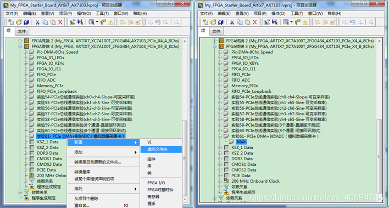Select 虚拟文件夹 in the 新建 submenu
This screenshot has height=208, width=389.
[x=161, y=149]
